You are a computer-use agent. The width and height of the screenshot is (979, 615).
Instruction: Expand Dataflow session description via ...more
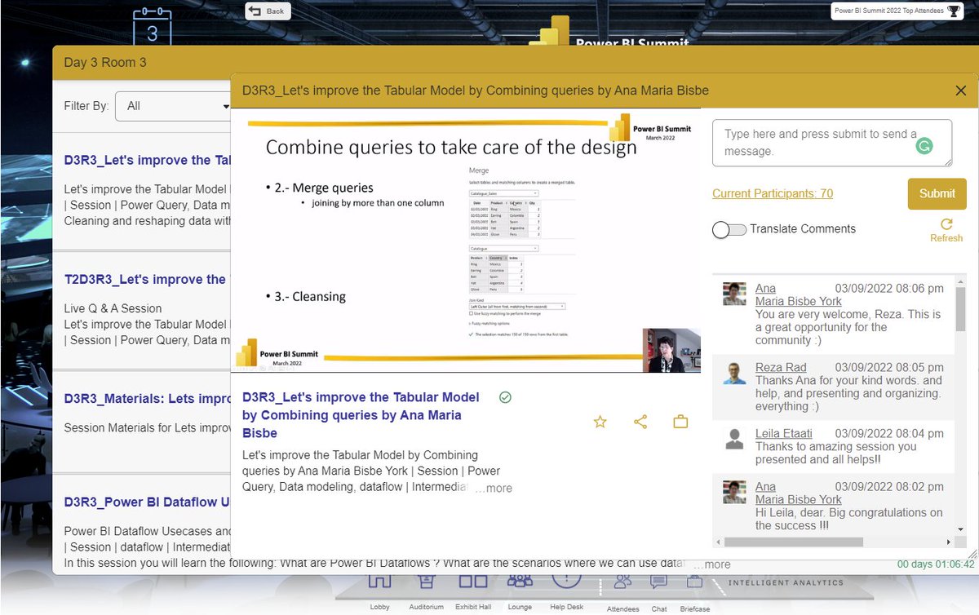(711, 564)
